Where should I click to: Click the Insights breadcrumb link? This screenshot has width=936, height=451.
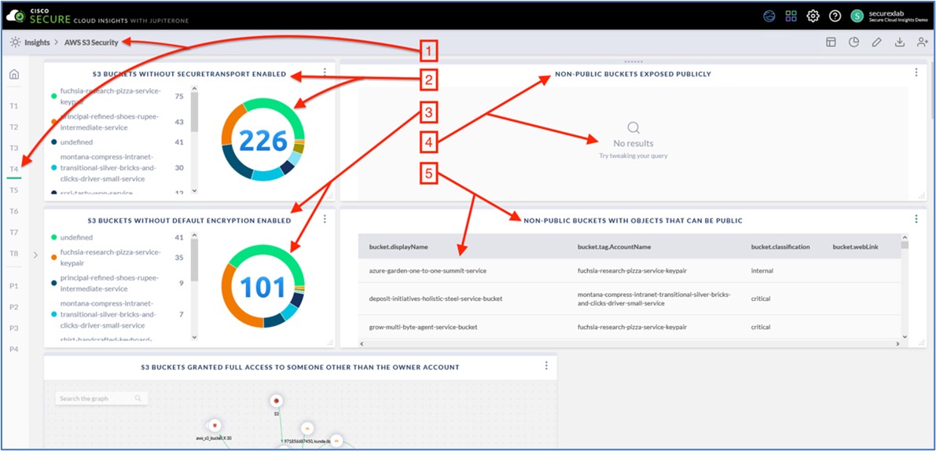pyautogui.click(x=37, y=42)
